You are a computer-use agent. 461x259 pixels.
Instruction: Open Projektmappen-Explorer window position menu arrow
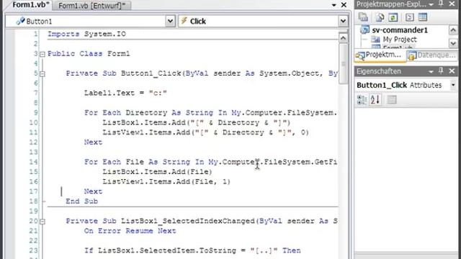(431, 4)
